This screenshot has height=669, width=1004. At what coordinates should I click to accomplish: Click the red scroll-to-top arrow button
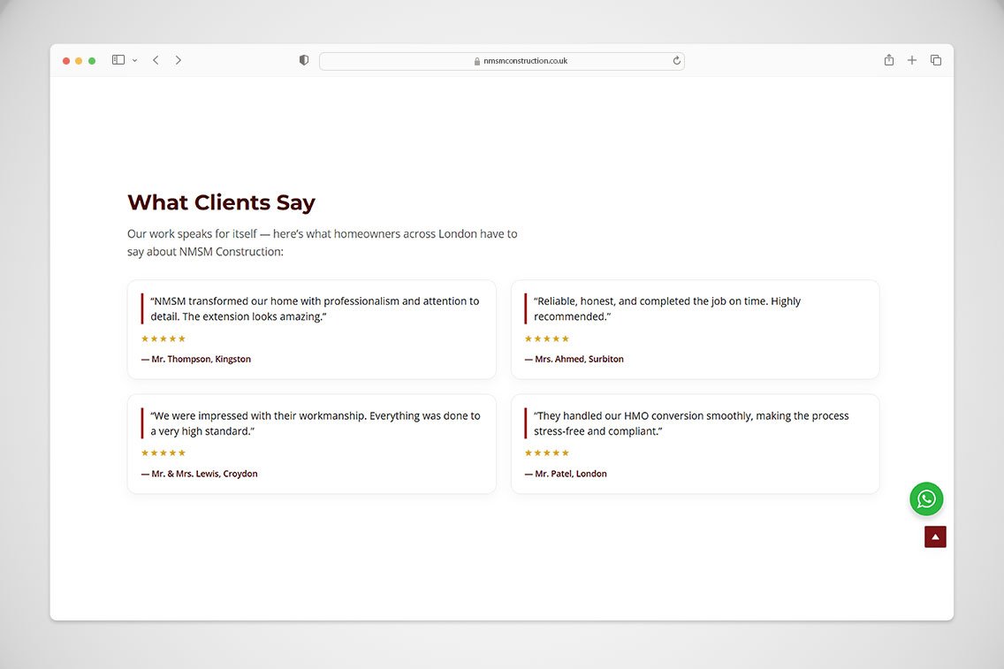(935, 536)
